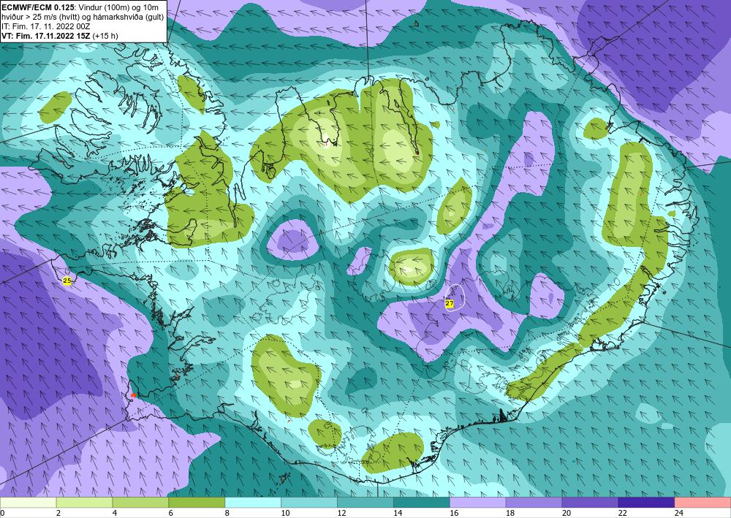Click the white gust contour around marker 27

[x=455, y=297]
